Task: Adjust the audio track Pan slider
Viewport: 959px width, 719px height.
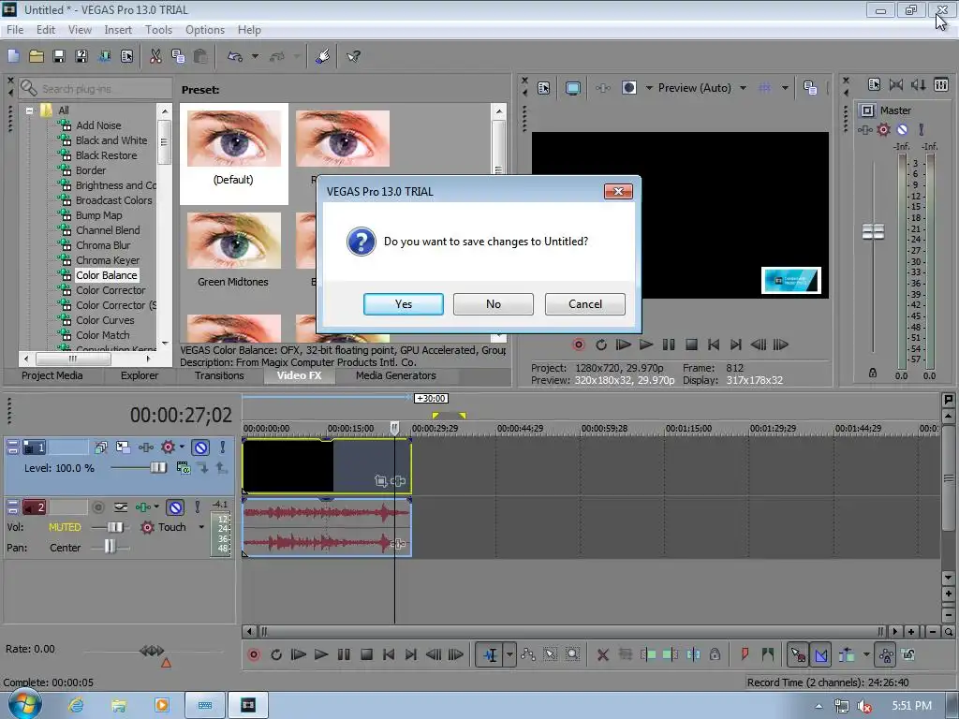Action: tap(110, 547)
